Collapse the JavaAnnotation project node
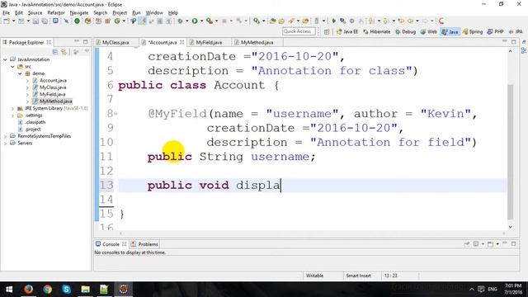528x297 pixels. tap(5, 59)
